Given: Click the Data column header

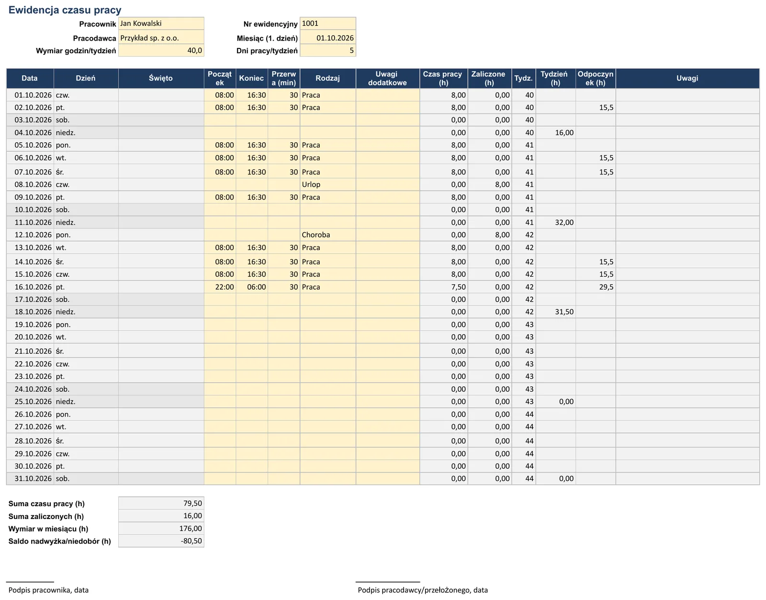Looking at the screenshot, I should pyautogui.click(x=30, y=78).
